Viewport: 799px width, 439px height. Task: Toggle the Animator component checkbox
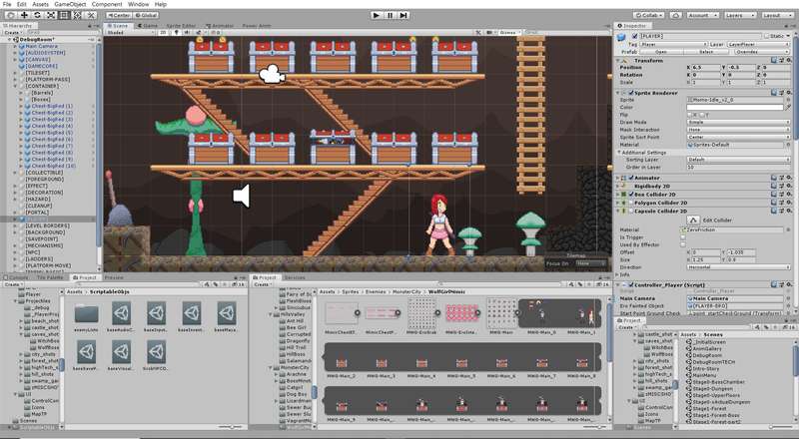pos(631,178)
